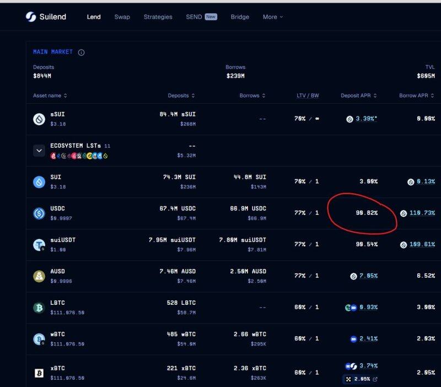The image size is (441, 387).
Task: Click the Bridge navigation link
Action: pos(240,17)
